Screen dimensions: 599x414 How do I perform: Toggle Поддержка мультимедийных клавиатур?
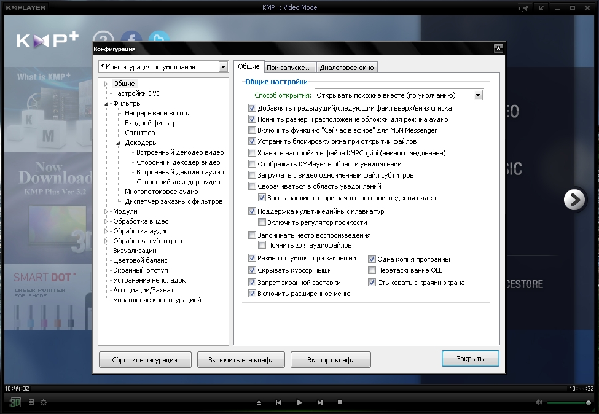252,211
